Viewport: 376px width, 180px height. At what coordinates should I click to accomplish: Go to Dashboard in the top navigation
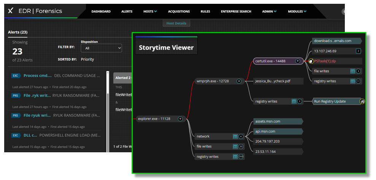[101, 11]
